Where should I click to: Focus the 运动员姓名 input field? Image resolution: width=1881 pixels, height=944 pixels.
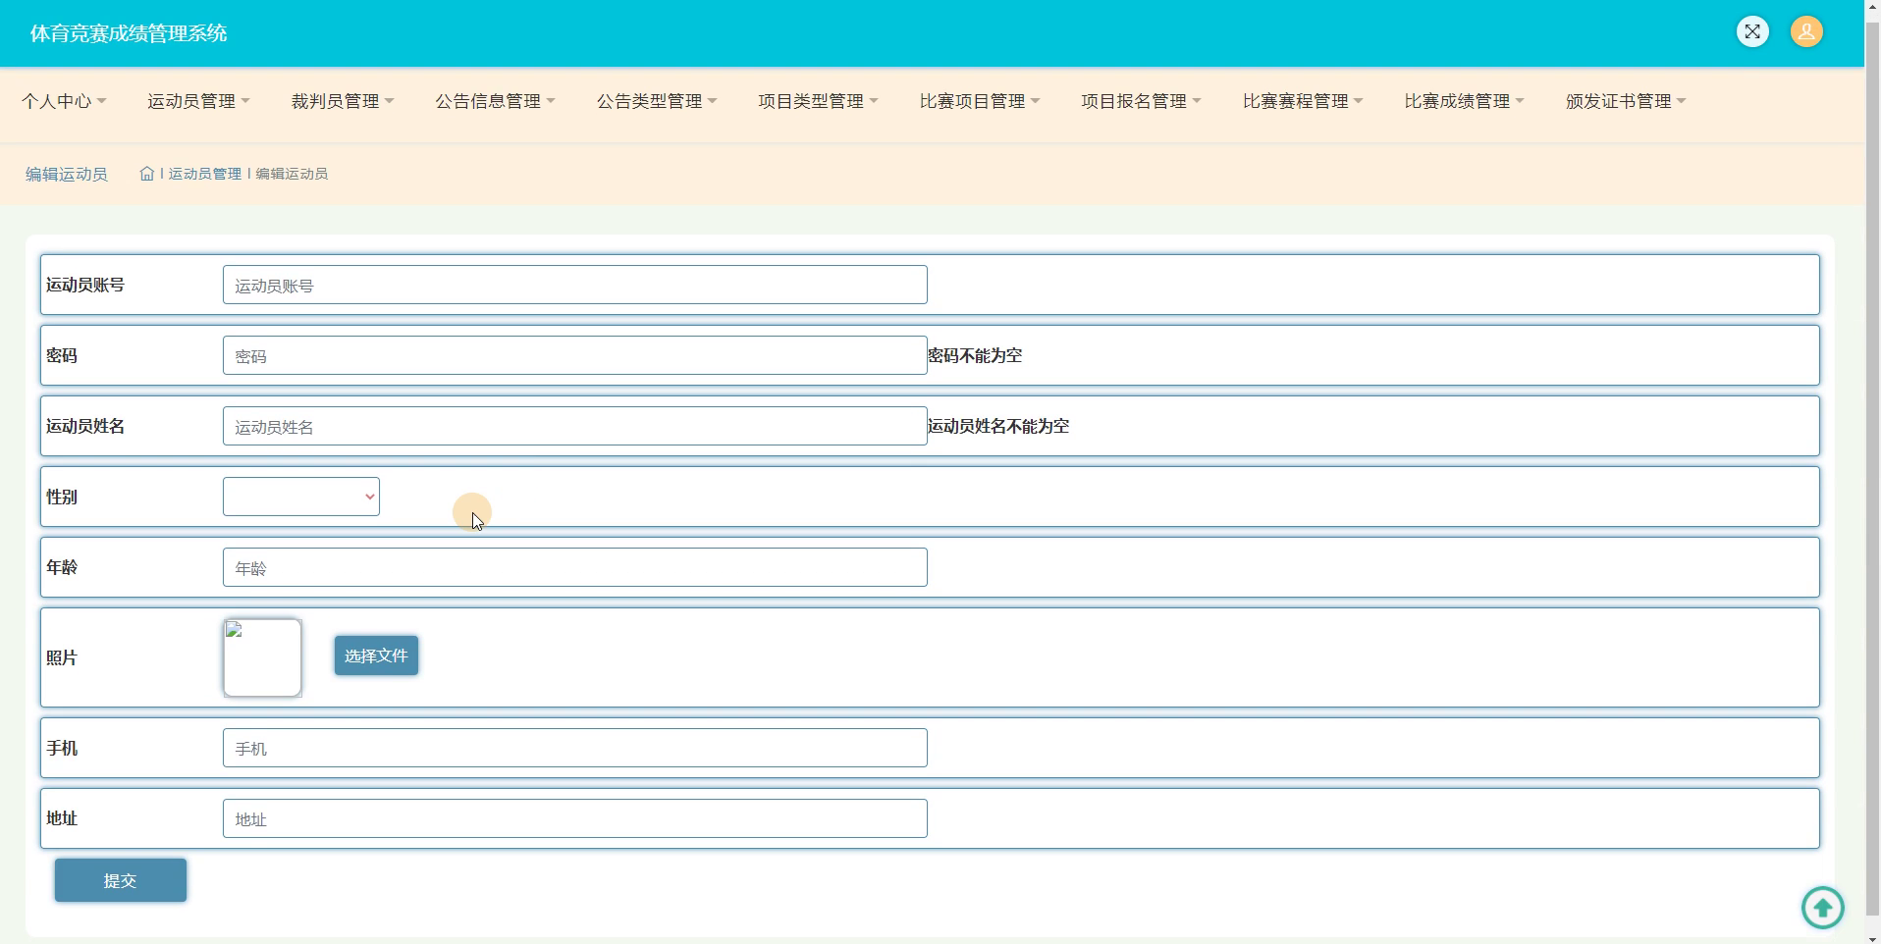coord(575,426)
